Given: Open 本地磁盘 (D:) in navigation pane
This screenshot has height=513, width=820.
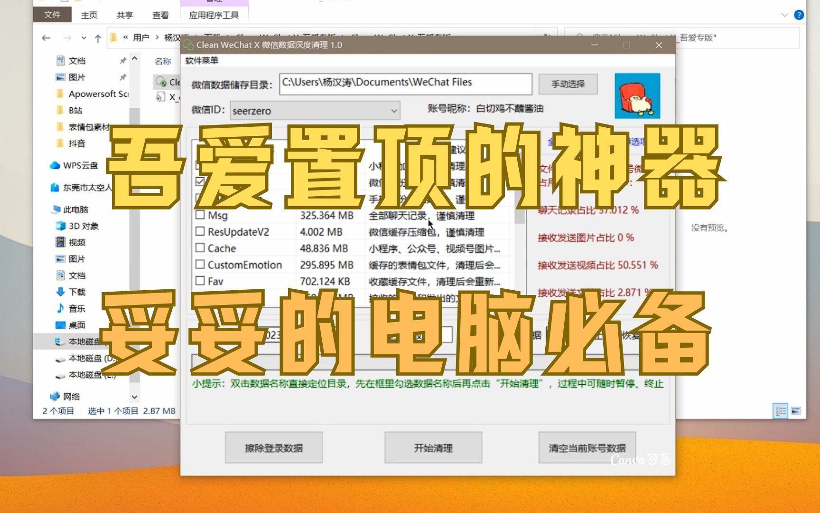Looking at the screenshot, I should (85, 359).
